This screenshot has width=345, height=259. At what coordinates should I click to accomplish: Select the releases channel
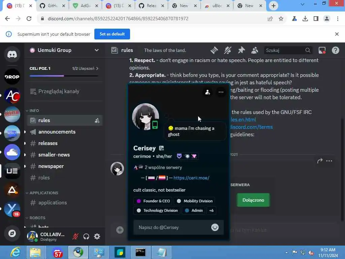[65, 143]
